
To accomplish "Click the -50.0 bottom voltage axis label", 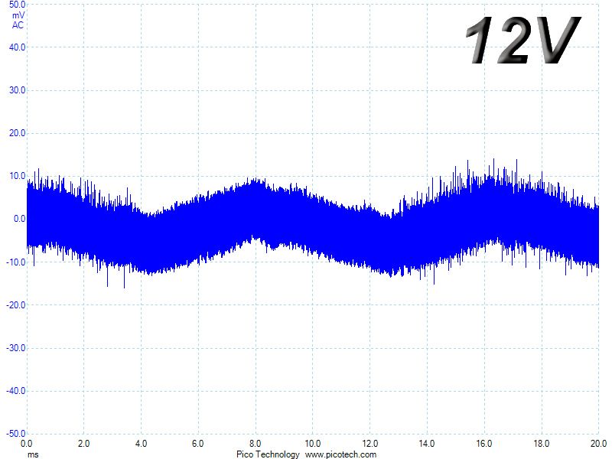I will (16, 433).
